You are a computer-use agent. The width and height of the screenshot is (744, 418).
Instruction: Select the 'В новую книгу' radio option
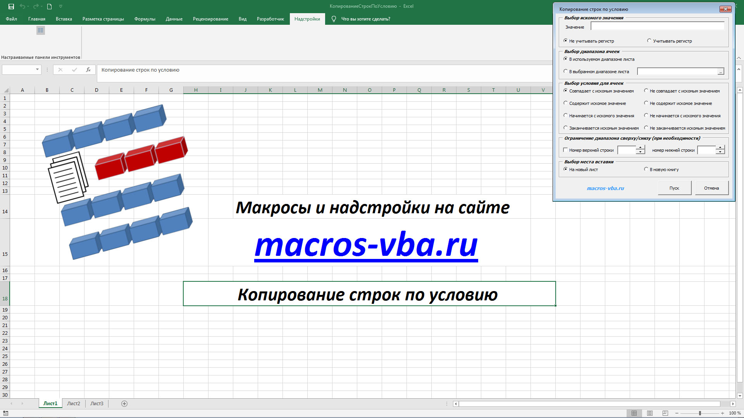(x=646, y=169)
